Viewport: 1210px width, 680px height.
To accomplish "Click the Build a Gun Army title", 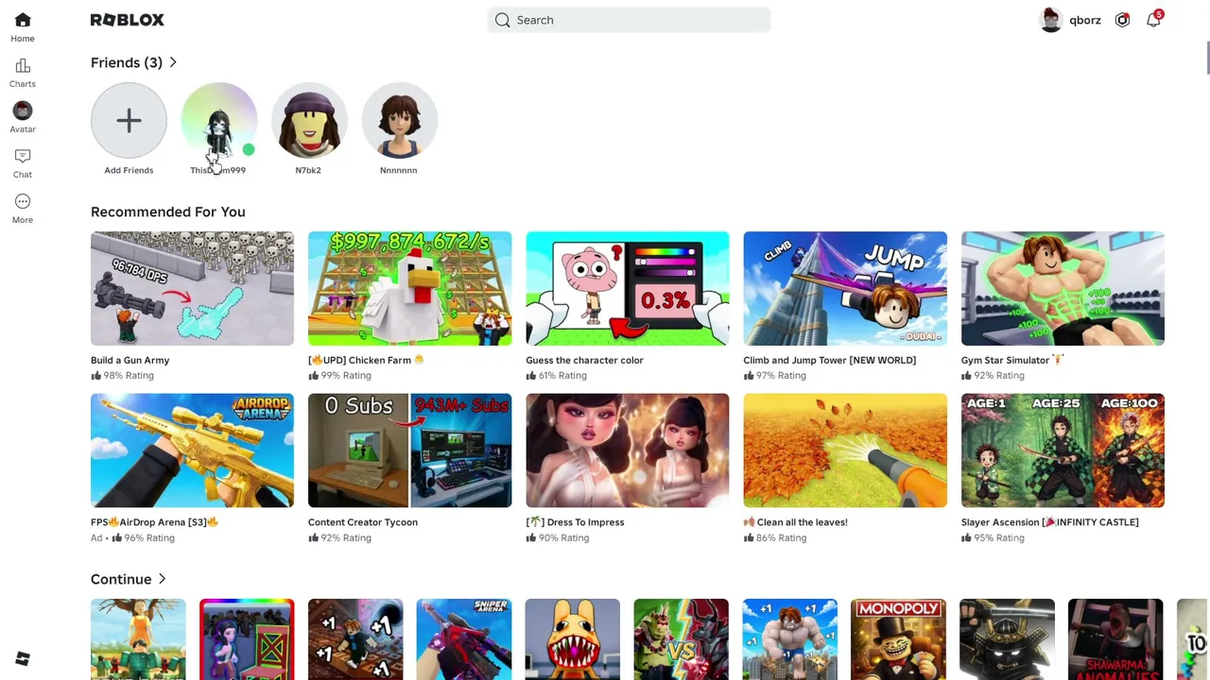I will (x=130, y=360).
